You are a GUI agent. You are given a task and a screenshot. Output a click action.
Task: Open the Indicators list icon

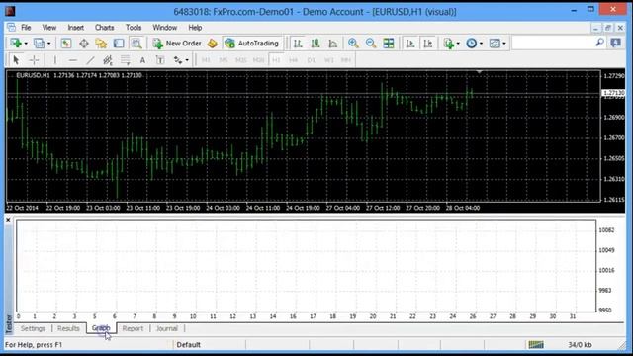click(448, 44)
